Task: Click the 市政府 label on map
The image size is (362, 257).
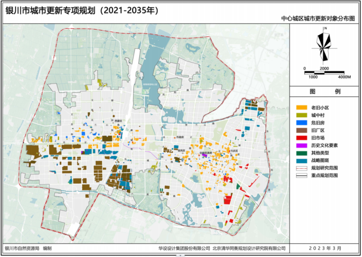Action: (x=180, y=137)
